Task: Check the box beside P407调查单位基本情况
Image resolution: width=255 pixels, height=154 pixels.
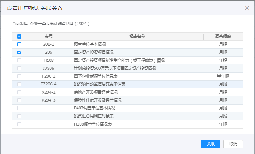Action: (x=19, y=108)
